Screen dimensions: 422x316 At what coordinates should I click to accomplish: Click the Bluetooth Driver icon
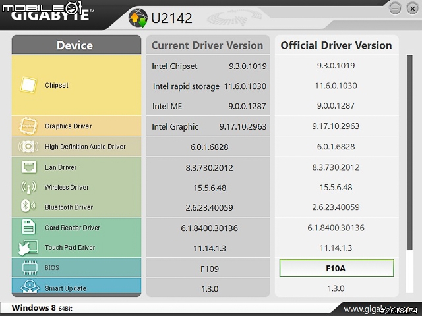[28, 206]
